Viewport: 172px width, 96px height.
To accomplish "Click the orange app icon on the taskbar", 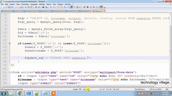I will [53, 94].
